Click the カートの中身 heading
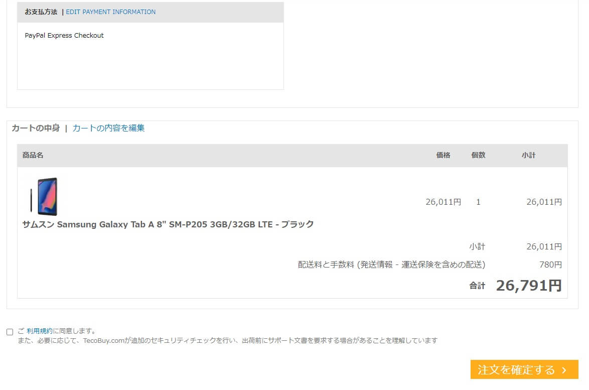The width and height of the screenshot is (589, 390). coord(36,128)
